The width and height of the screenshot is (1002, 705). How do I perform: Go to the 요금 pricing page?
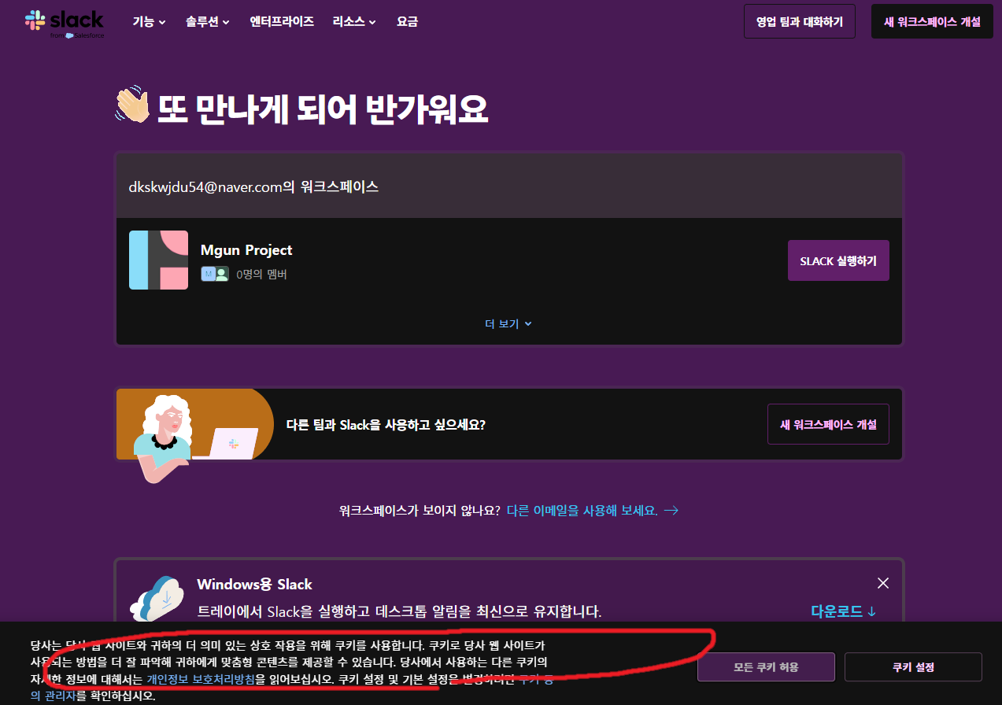click(x=407, y=22)
